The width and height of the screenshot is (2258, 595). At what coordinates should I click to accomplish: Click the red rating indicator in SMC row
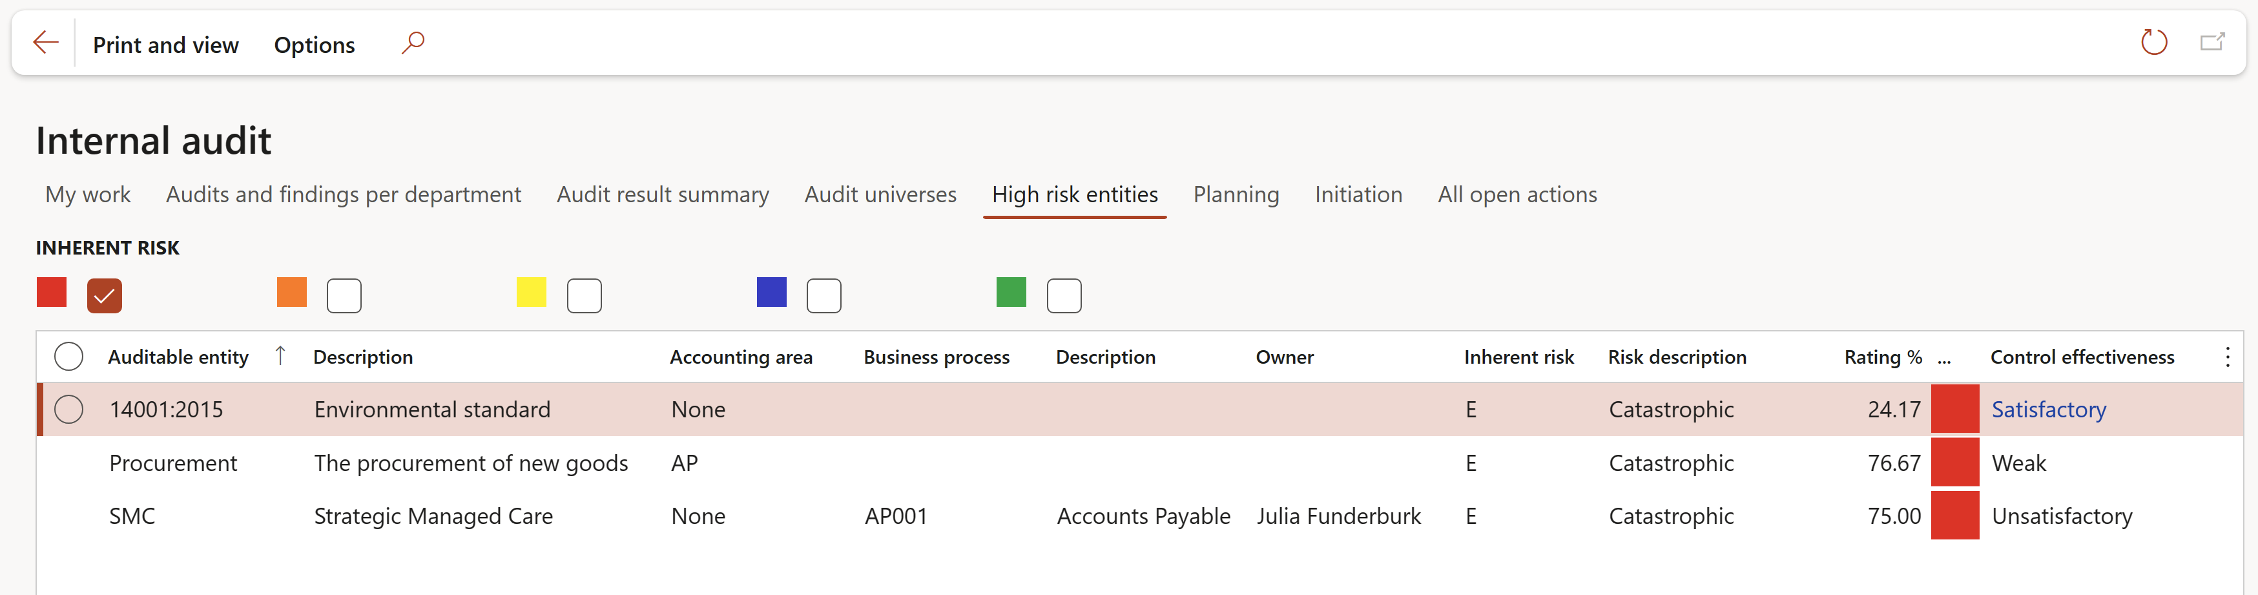1954,516
